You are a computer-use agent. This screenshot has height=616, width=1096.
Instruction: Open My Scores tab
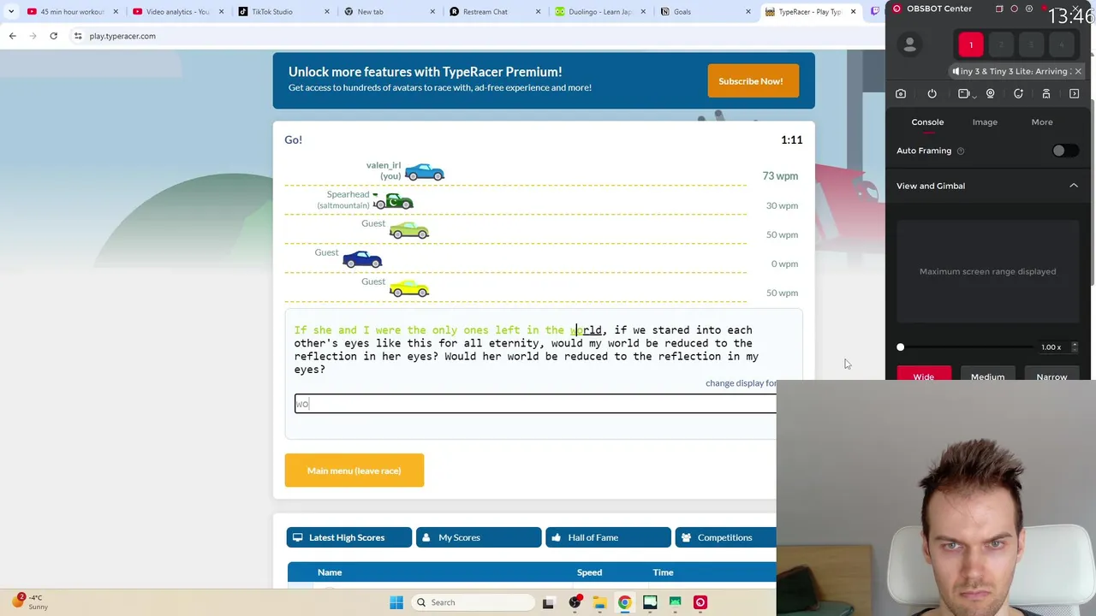tap(478, 537)
